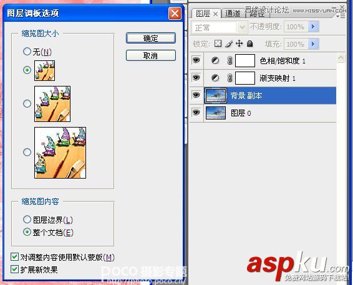Select the 无(N) thumbnail size option
This screenshot has width=353, height=285.
(27, 52)
